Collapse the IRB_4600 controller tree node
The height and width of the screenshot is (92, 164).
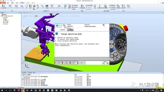coord(1,16)
